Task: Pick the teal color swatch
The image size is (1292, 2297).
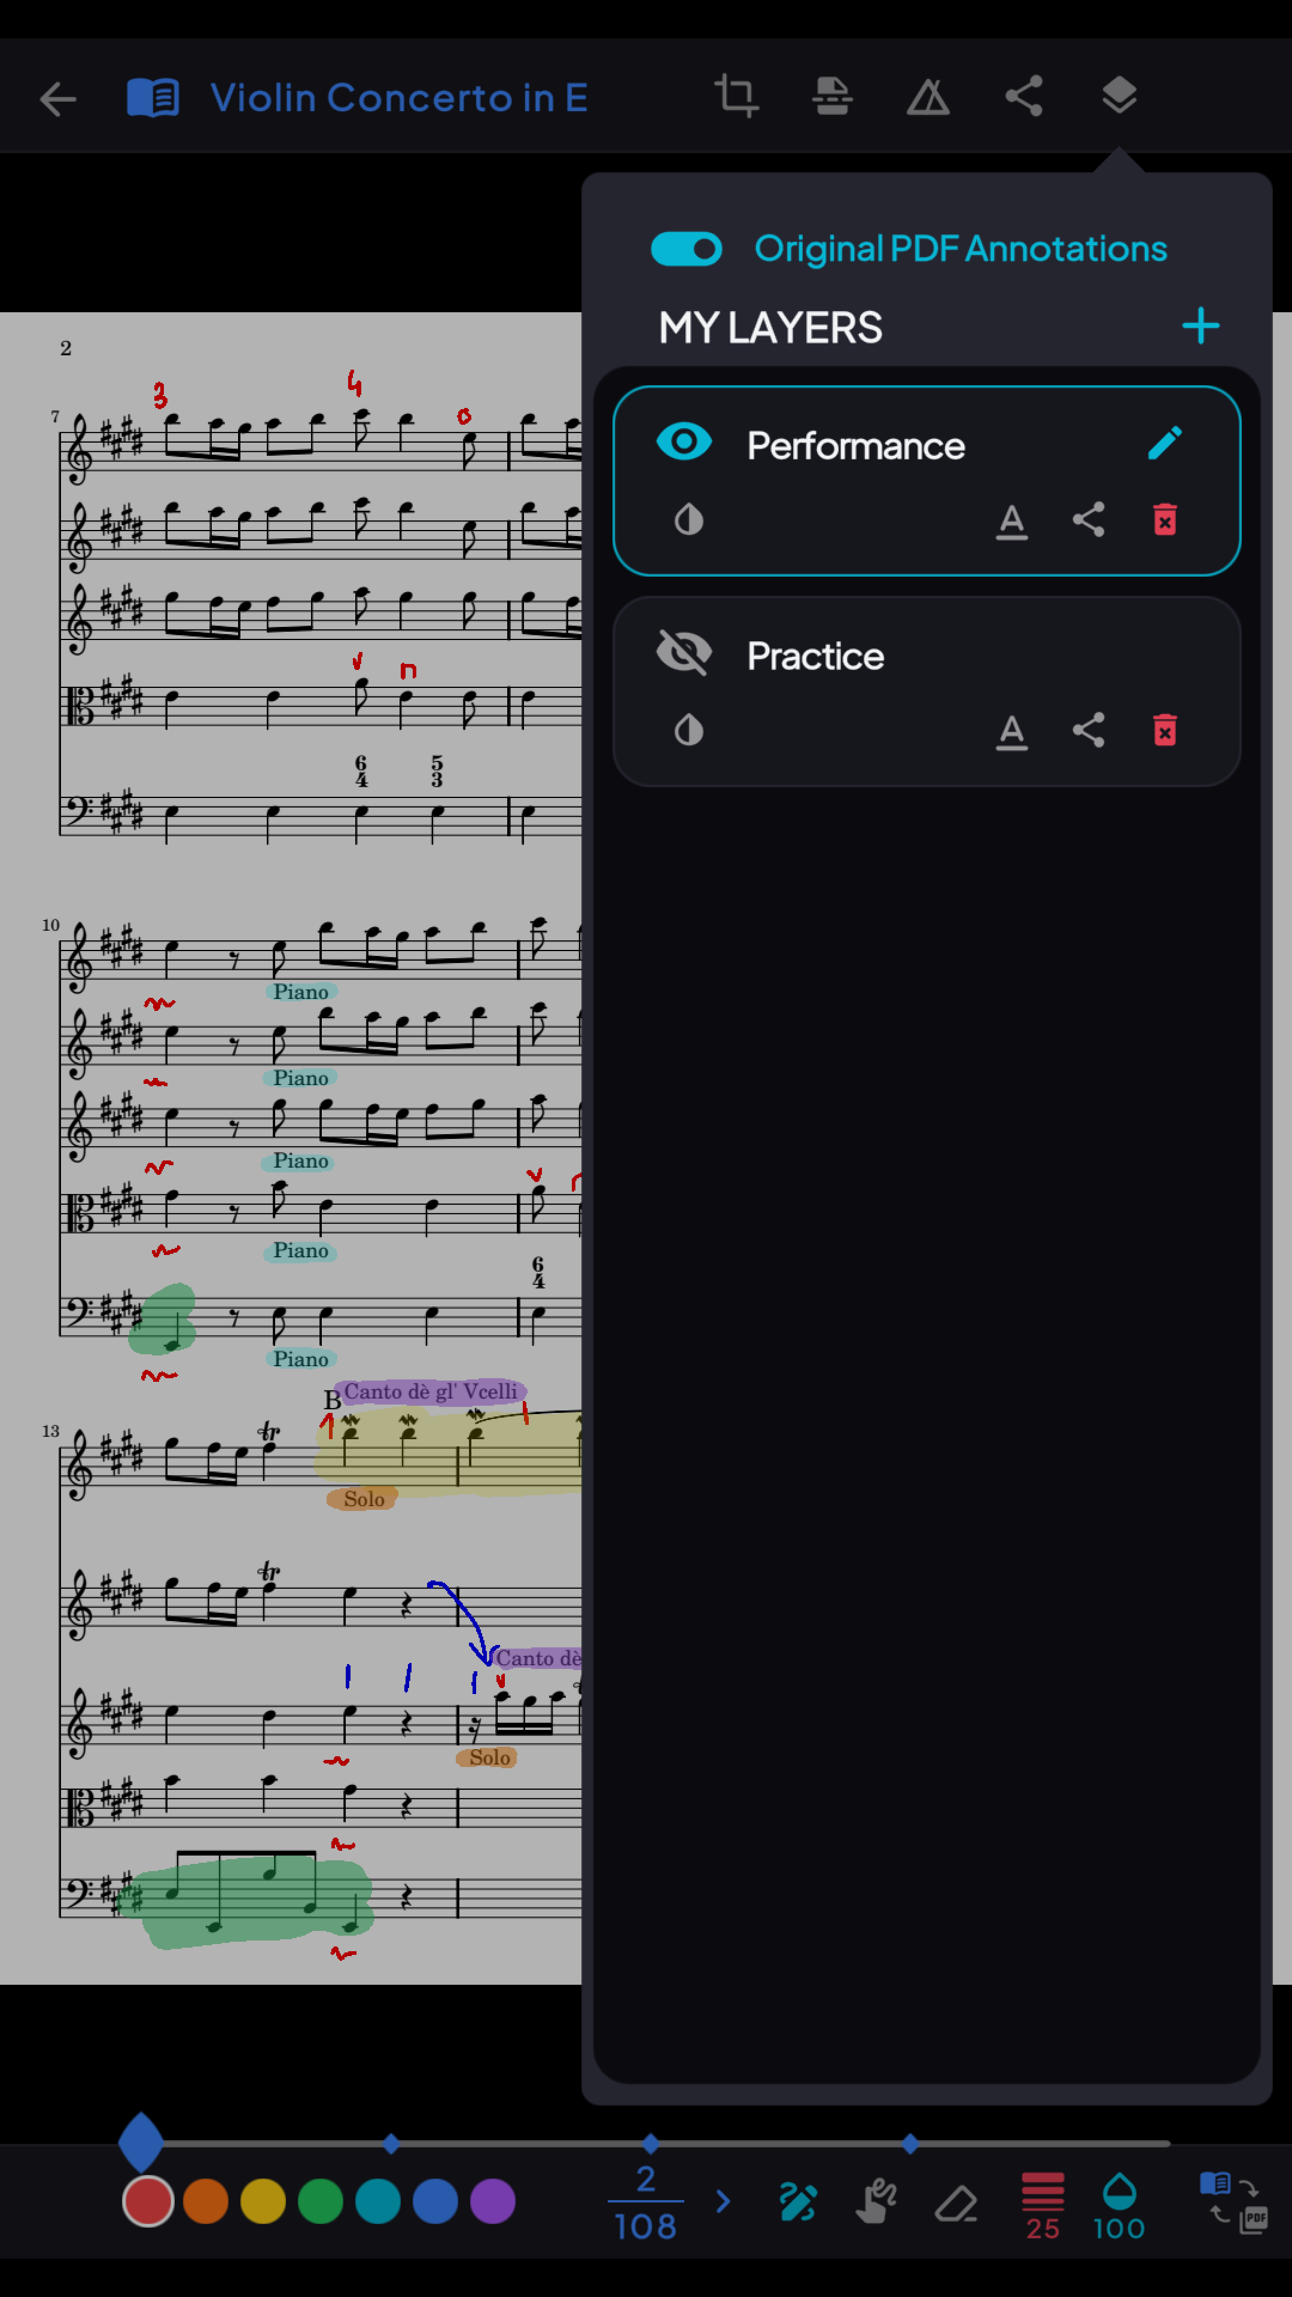Action: click(378, 2201)
